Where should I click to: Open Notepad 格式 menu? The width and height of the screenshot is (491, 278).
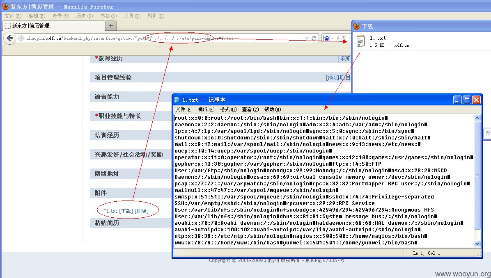click(x=228, y=109)
